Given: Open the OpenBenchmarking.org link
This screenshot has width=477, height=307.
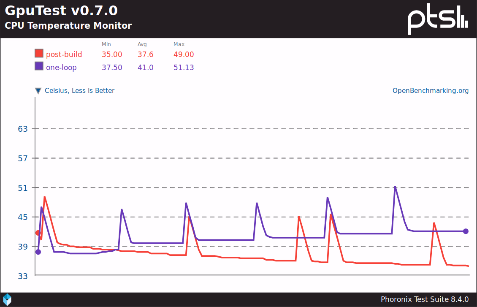Looking at the screenshot, I should [x=431, y=91].
